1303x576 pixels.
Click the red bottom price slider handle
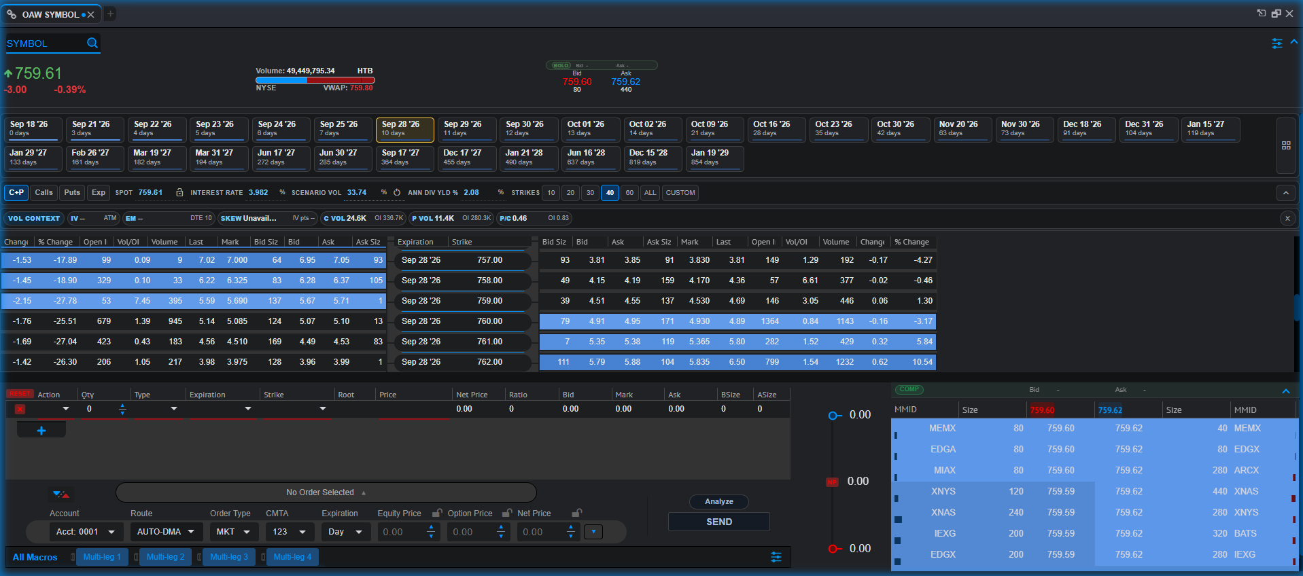pyautogui.click(x=833, y=549)
